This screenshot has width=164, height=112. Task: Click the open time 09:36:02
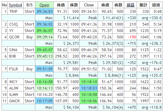tap(44, 24)
